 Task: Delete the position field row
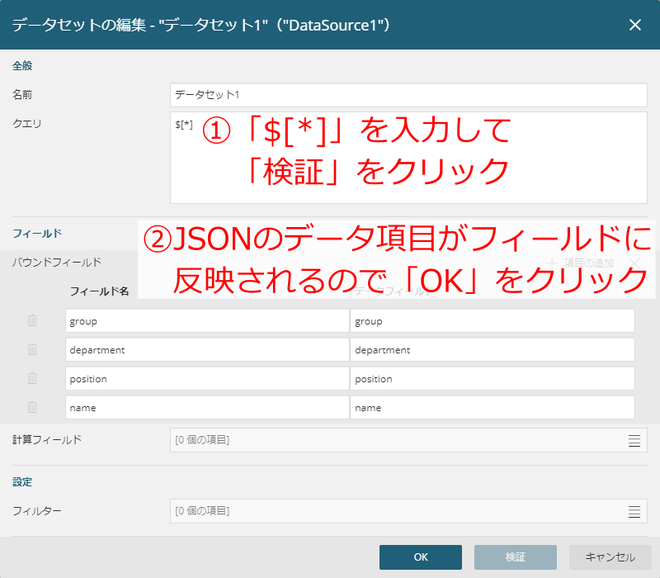(x=32, y=378)
